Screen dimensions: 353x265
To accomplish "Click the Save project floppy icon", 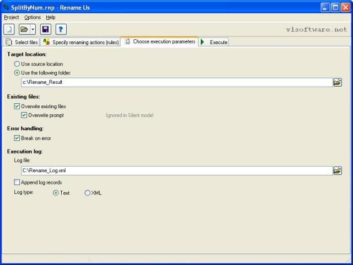I will coord(45,29).
